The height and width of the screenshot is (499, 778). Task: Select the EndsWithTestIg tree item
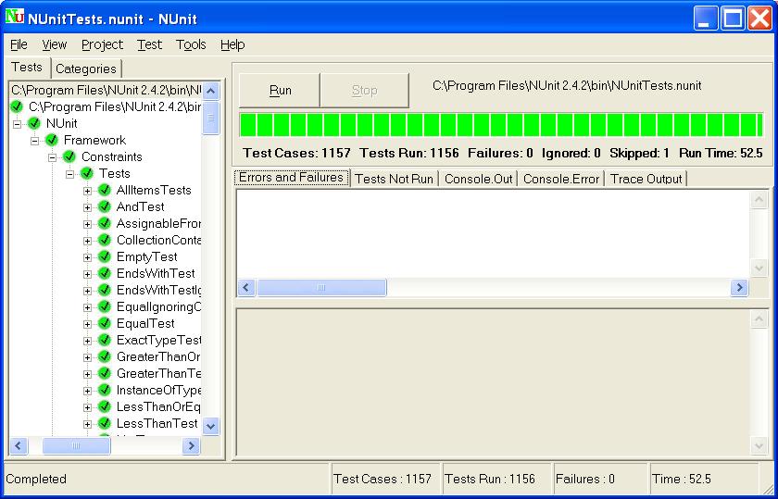pyautogui.click(x=158, y=290)
